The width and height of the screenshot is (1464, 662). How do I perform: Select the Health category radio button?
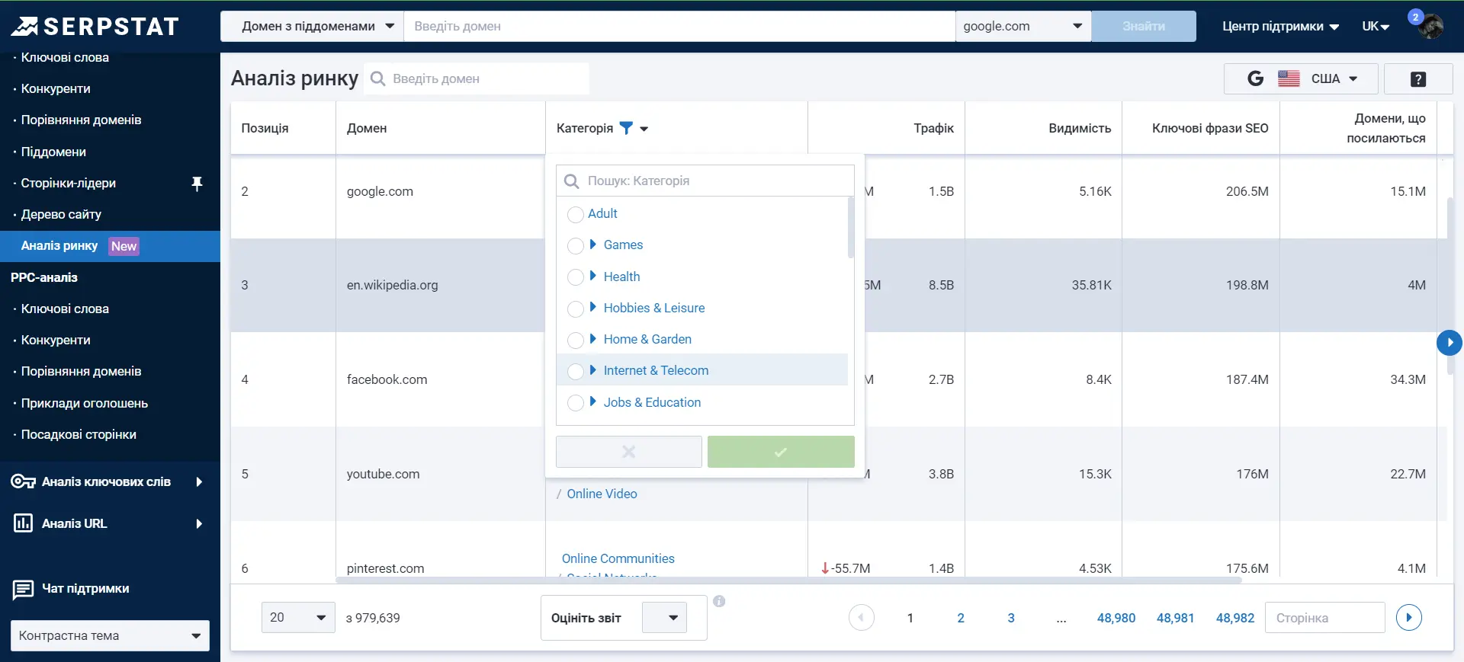576,277
